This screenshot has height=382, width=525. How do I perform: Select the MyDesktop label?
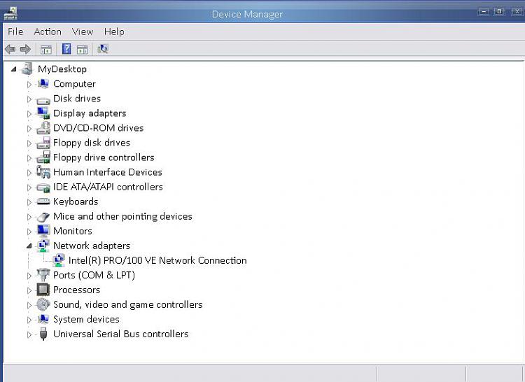62,69
